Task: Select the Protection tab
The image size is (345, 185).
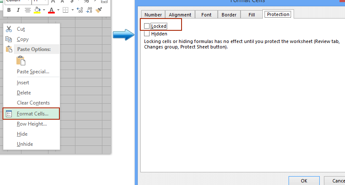Action: (278, 14)
